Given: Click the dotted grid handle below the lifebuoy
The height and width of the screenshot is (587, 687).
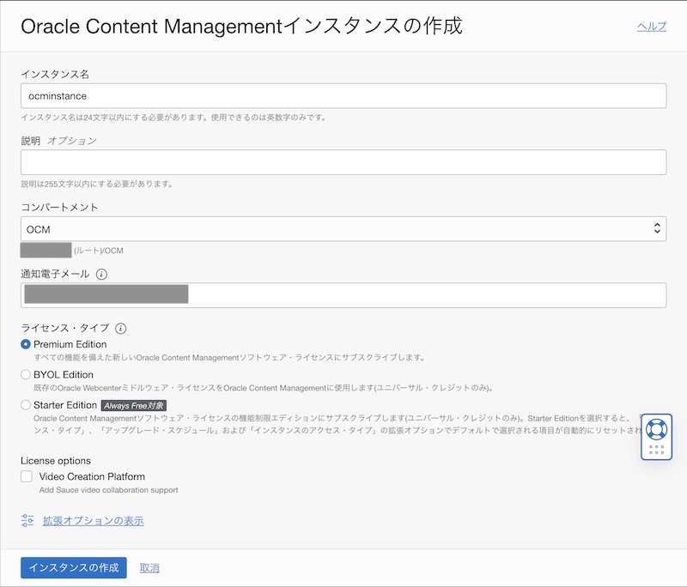Looking at the screenshot, I should click(656, 450).
